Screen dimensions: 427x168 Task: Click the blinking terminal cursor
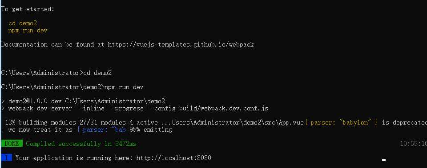(384, 160)
